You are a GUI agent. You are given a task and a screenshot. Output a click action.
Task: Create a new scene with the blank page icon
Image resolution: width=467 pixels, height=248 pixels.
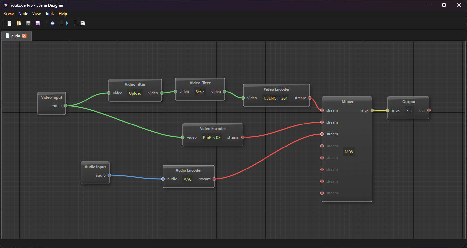point(9,23)
